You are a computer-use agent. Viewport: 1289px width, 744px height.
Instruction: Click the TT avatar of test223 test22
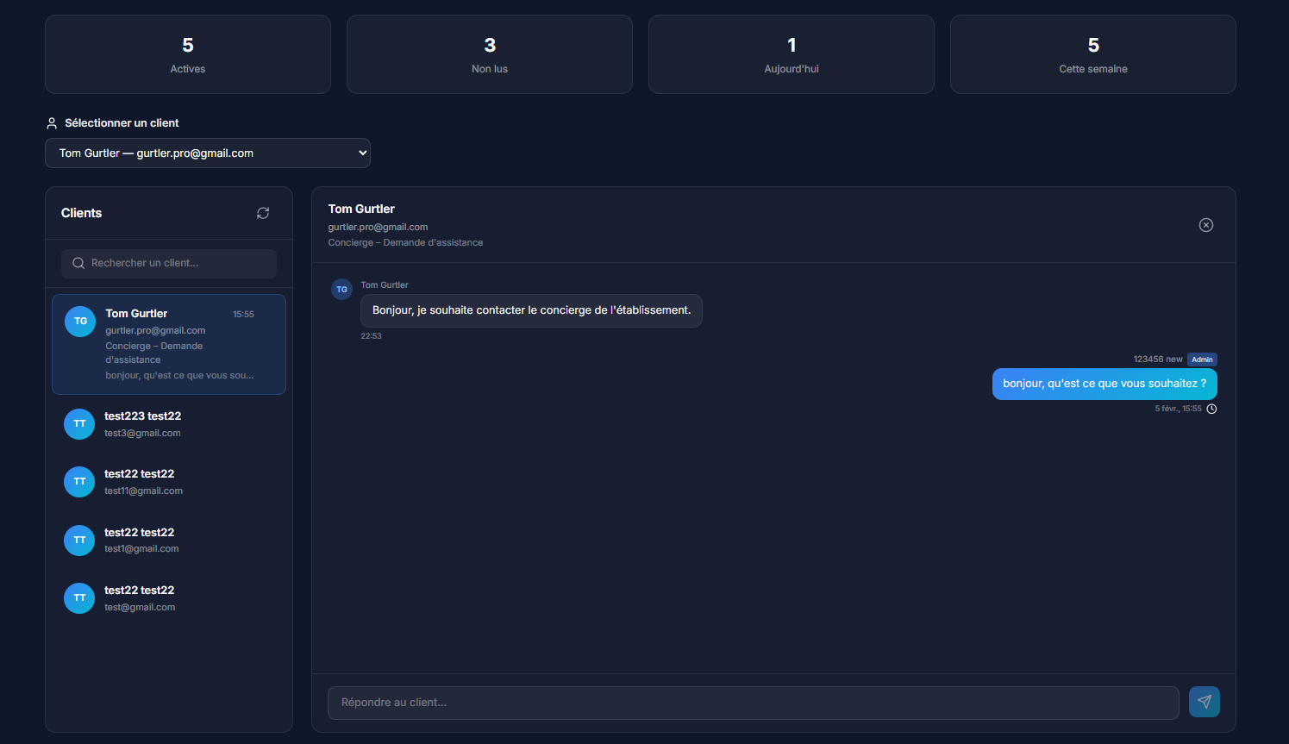[x=79, y=424]
